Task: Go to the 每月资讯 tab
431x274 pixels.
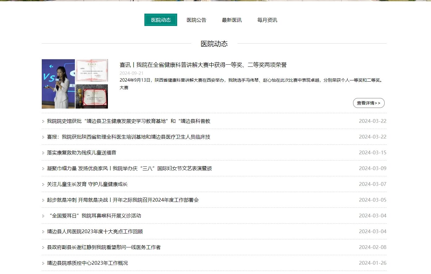Action: 267,20
